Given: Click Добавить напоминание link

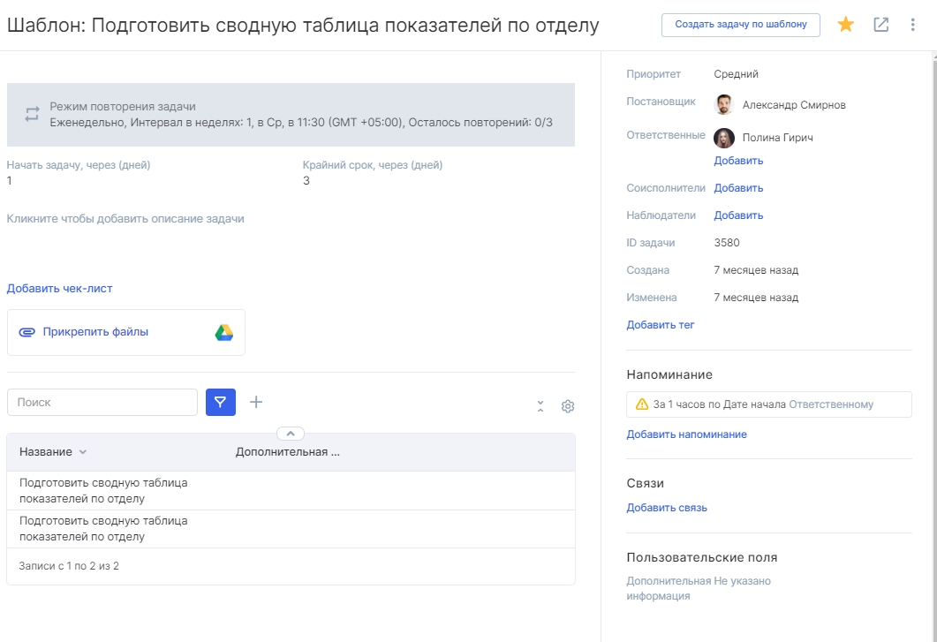Looking at the screenshot, I should (x=686, y=434).
